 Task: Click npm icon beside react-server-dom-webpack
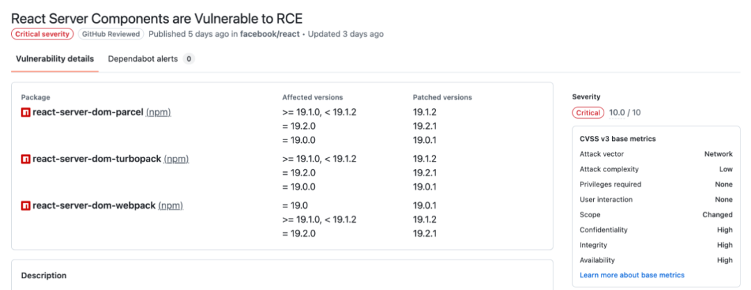tap(26, 205)
